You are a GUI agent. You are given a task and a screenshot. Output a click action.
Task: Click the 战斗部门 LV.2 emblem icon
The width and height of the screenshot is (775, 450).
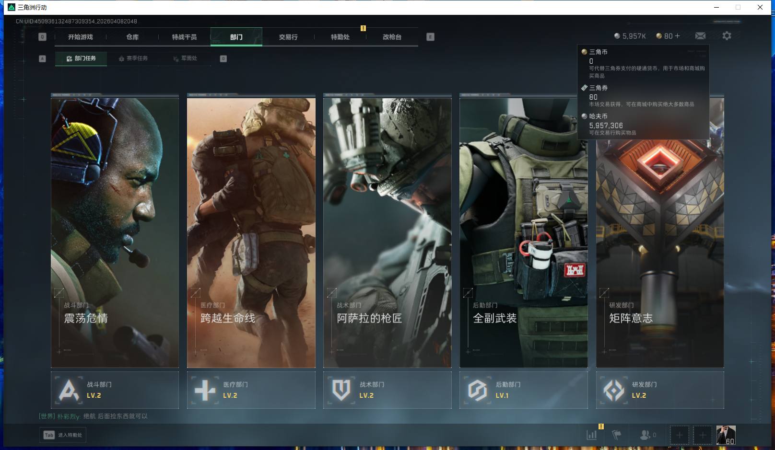[x=69, y=390]
